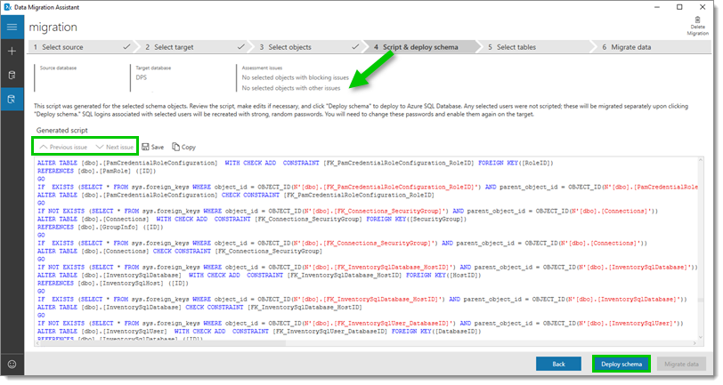Open the hamburger navigation menu
Viewport: 723px width, 385px height.
pyautogui.click(x=12, y=28)
